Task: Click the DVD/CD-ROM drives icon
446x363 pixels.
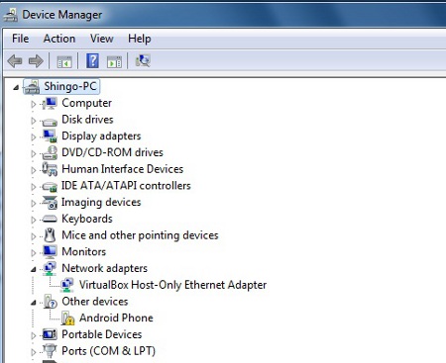Action: click(50, 152)
